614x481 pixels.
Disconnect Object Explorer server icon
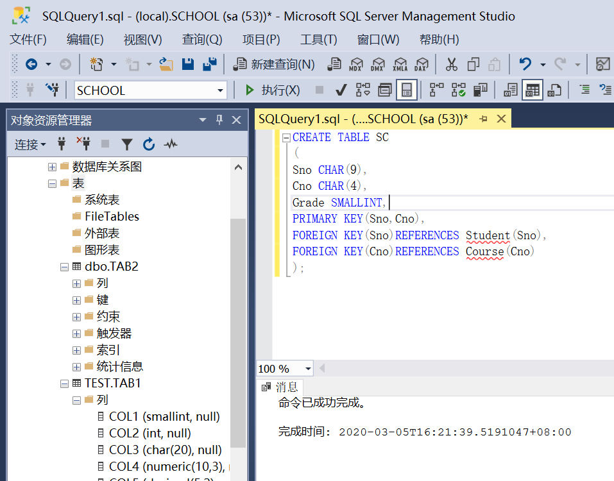83,144
